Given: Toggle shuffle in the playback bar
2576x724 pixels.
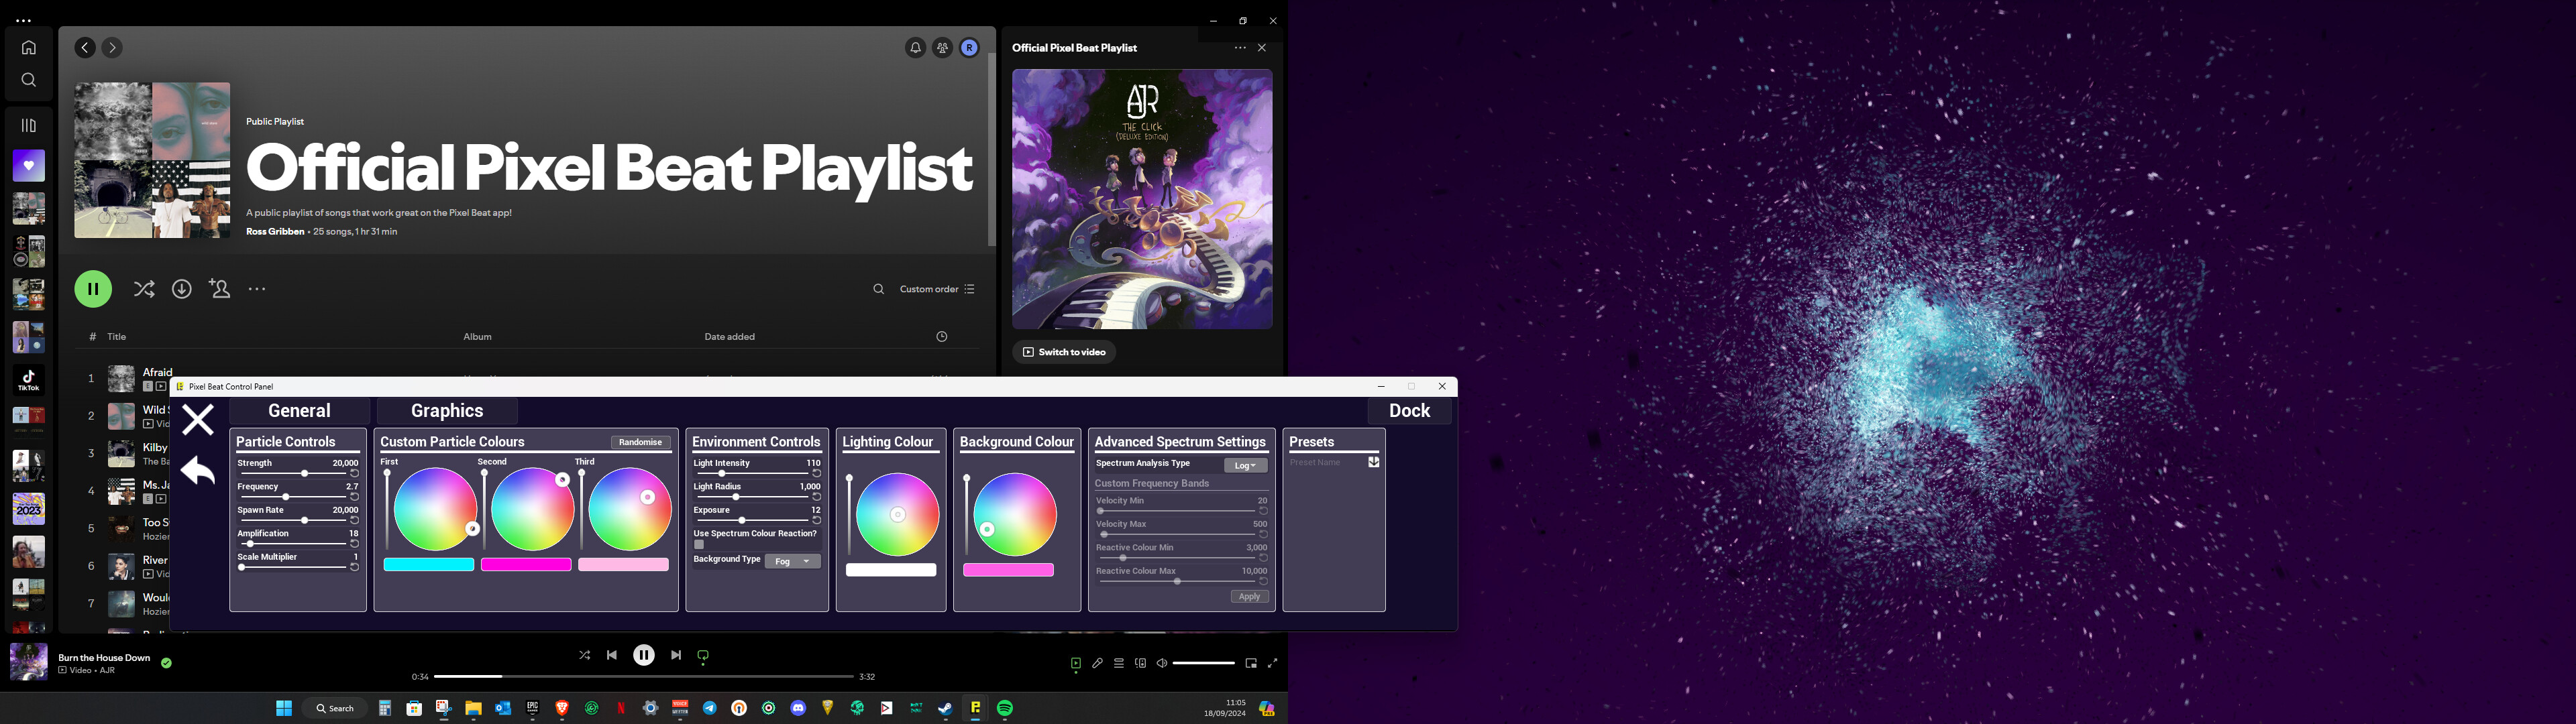Looking at the screenshot, I should [584, 655].
